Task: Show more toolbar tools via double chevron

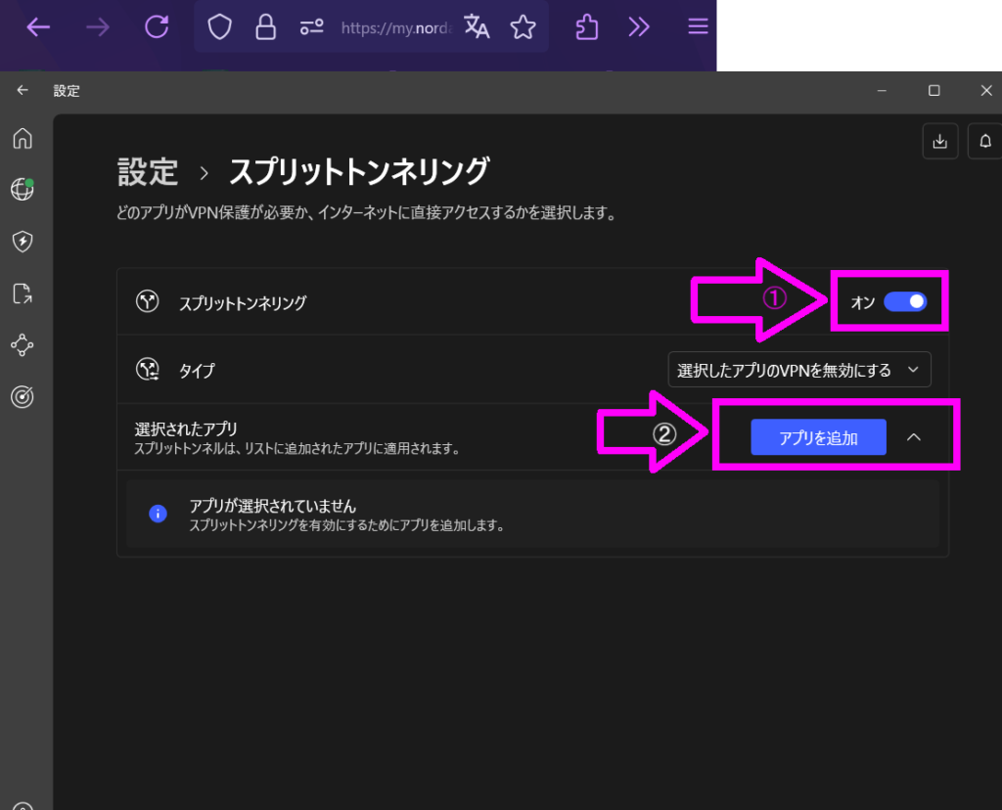Action: pos(638,26)
